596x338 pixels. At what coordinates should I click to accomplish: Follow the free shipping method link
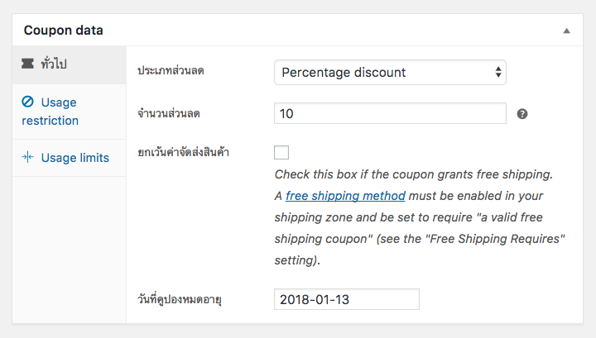click(x=345, y=196)
